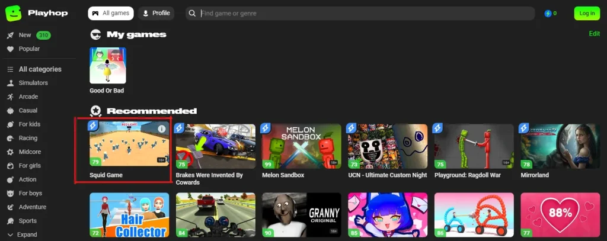
Task: Click the Popular heart icon
Action: point(11,49)
